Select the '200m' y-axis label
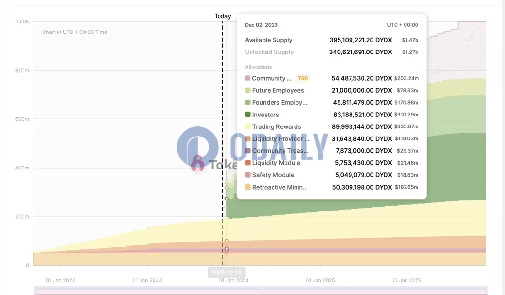The image size is (505, 295). (x=22, y=217)
